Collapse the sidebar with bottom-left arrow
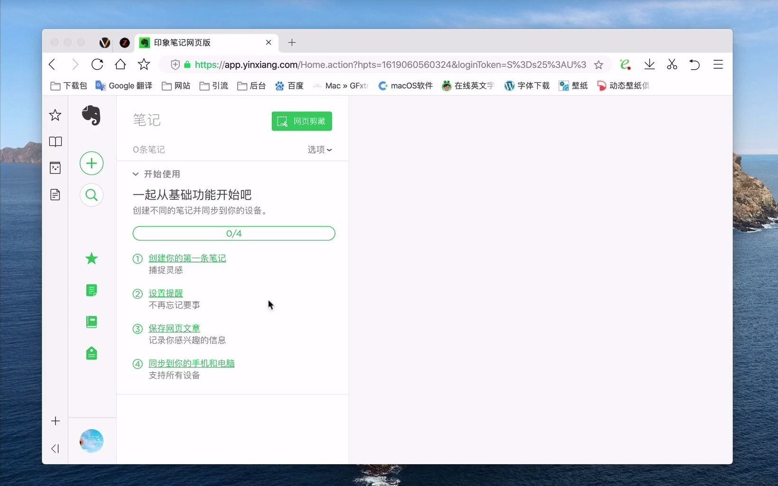 point(55,449)
